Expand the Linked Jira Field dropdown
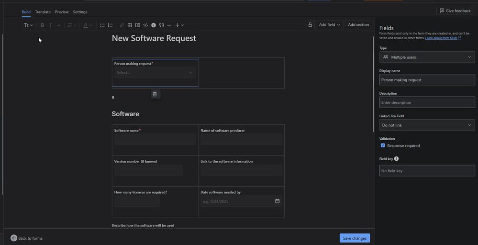This screenshot has height=245, width=478. pos(427,125)
